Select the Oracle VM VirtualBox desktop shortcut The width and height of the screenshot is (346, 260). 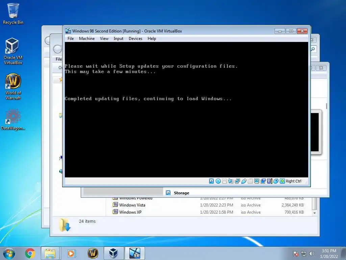click(13, 51)
